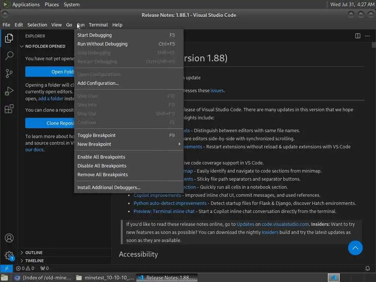Viewport: 376px width, 282px height.
Task: Switch to the Index of /old-mine taskbar window
Action: (43, 278)
